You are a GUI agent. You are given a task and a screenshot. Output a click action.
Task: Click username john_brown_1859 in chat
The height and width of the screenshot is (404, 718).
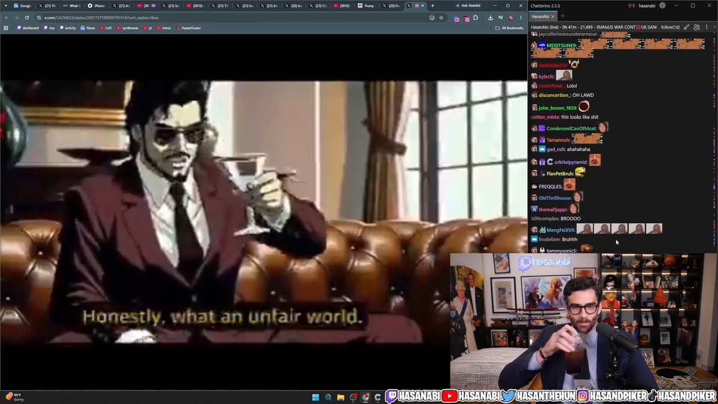pos(557,108)
